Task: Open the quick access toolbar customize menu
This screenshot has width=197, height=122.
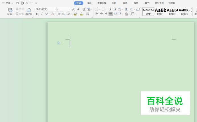Action: coord(36,3)
